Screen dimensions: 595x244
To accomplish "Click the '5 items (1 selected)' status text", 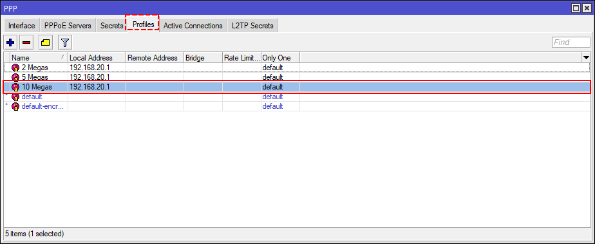I will pos(35,233).
